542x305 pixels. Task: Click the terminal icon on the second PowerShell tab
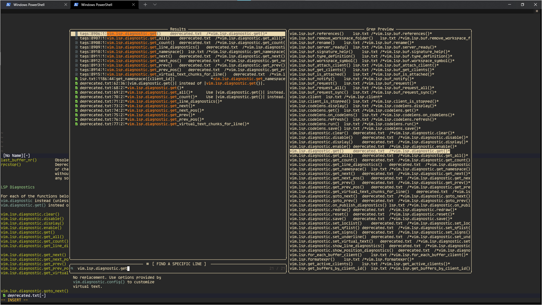tap(76, 5)
